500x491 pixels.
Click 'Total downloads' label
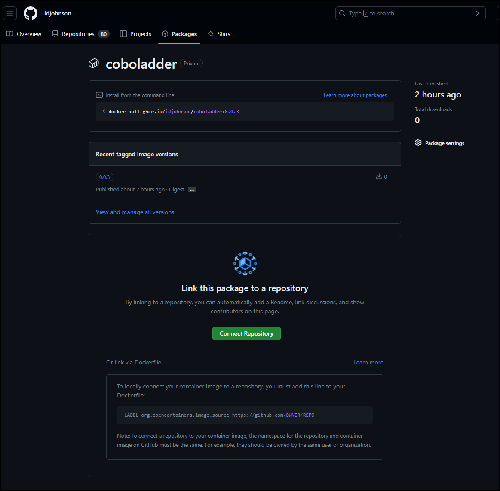[x=433, y=109]
